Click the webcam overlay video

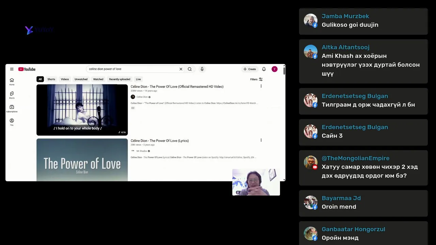coord(256,182)
